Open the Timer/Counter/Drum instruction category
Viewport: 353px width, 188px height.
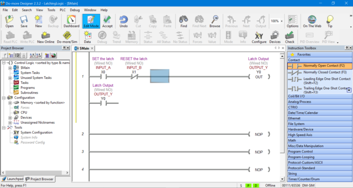point(303,178)
